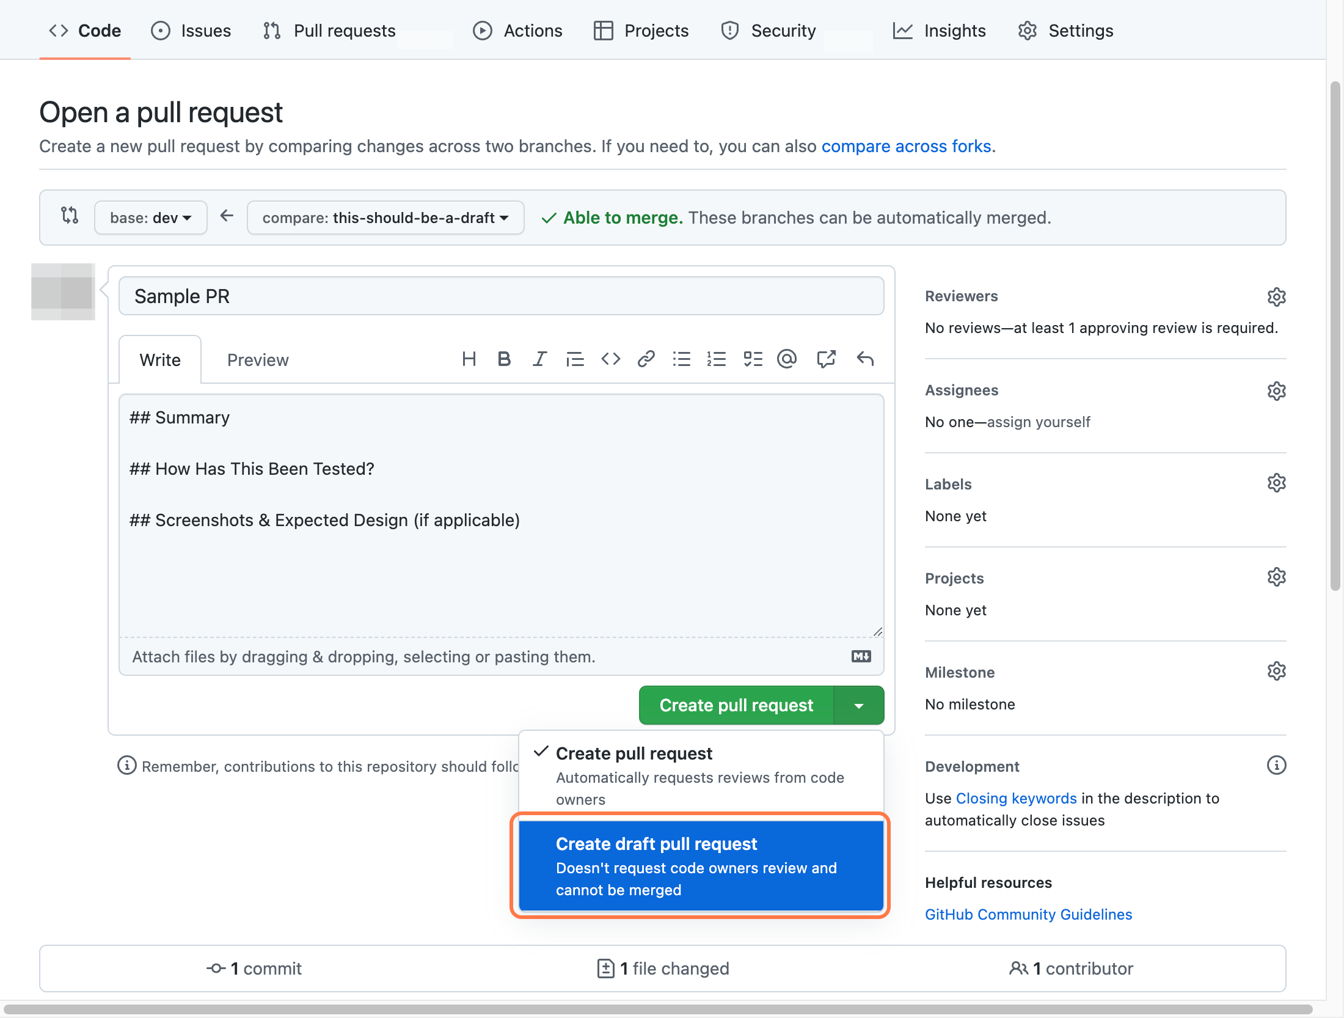Switch to the Write tab

pos(160,361)
